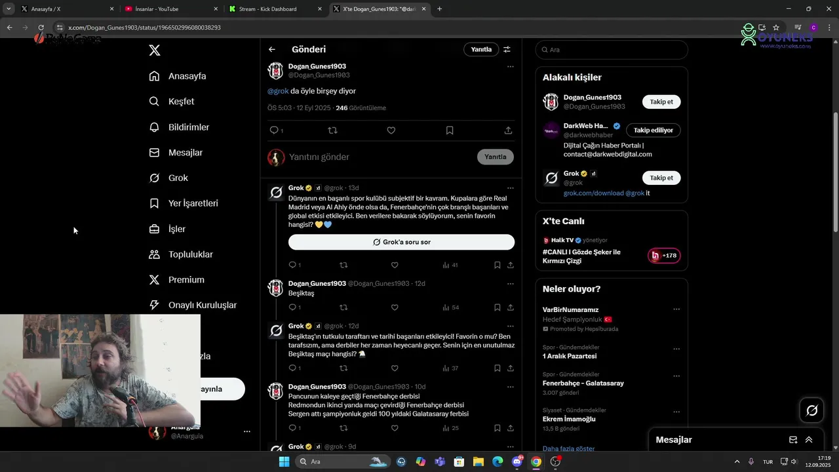Open Bildirimler in the sidebar

(179, 127)
